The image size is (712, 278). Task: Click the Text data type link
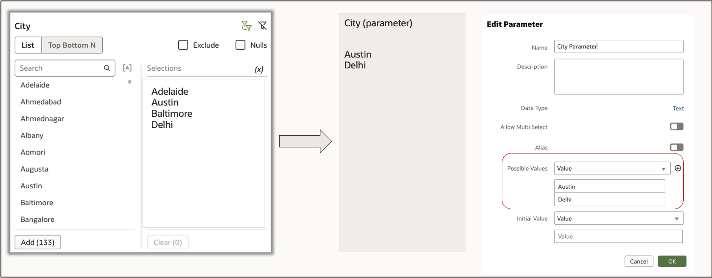click(678, 109)
